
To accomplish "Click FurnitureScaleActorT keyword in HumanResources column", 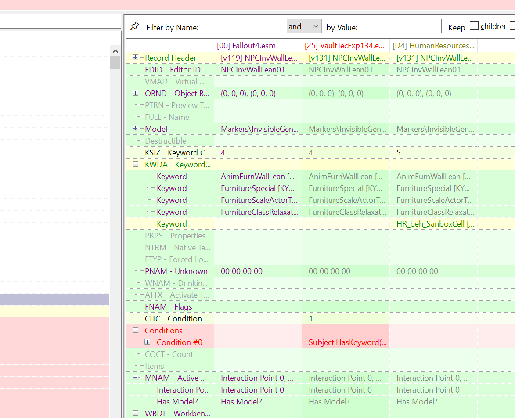I will [435, 200].
